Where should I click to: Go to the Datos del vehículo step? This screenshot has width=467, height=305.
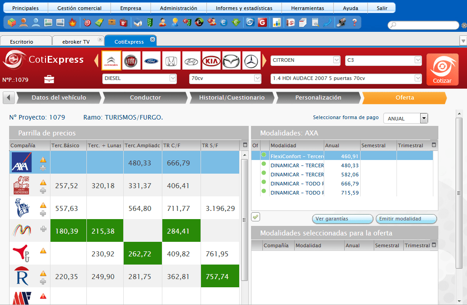point(59,98)
